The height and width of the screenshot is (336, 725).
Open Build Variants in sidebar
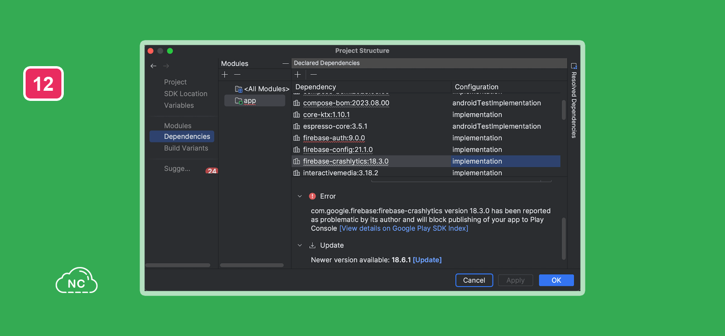pyautogui.click(x=186, y=148)
